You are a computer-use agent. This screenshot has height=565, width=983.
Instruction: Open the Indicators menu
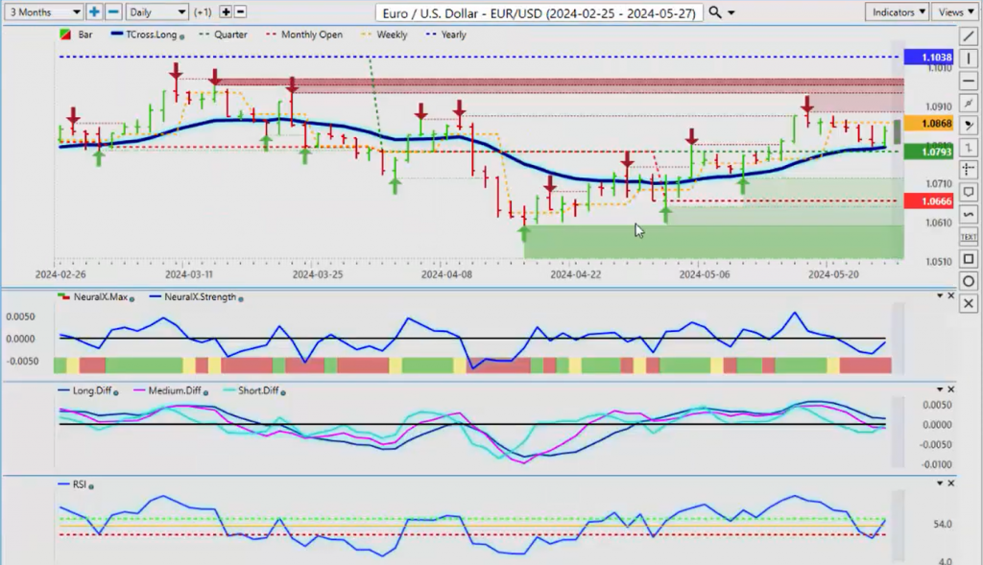click(x=897, y=12)
